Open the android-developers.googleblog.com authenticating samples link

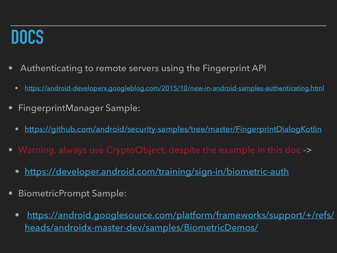[174, 88]
